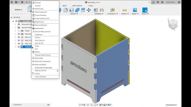This screenshot has width=191, height=107.
Task: Expand the Base1:1 tree node
Action: pyautogui.click(x=15, y=37)
